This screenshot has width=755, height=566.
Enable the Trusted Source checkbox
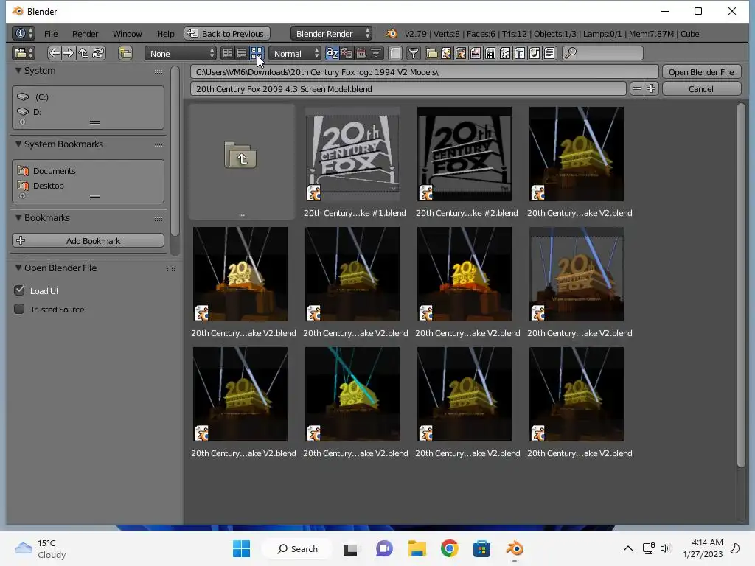click(x=19, y=309)
